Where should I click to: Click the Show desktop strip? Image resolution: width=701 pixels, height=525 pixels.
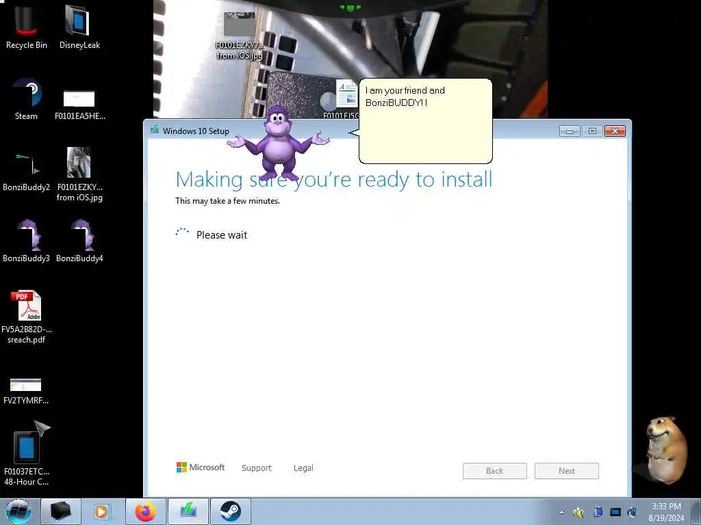click(x=696, y=512)
